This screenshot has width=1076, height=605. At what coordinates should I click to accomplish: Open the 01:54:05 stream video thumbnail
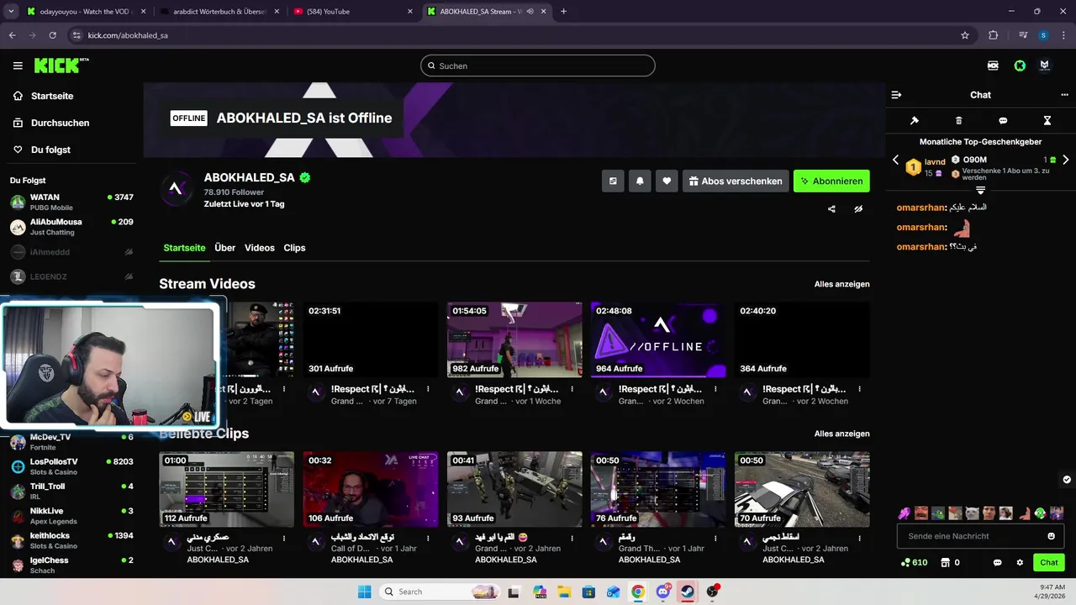[514, 339]
